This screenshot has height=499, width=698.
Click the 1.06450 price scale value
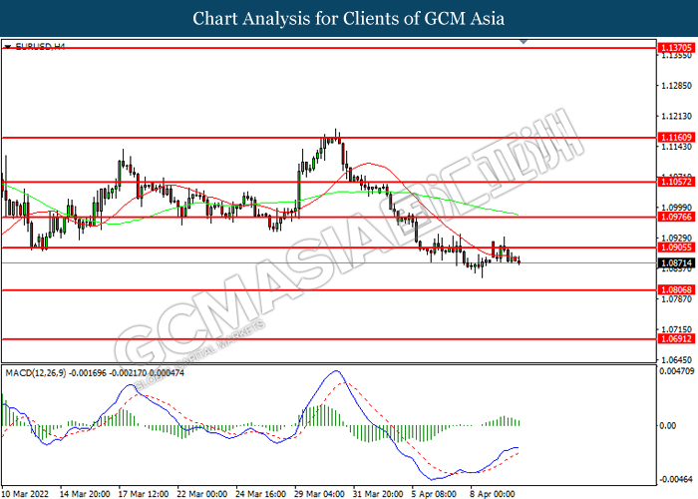(x=677, y=359)
